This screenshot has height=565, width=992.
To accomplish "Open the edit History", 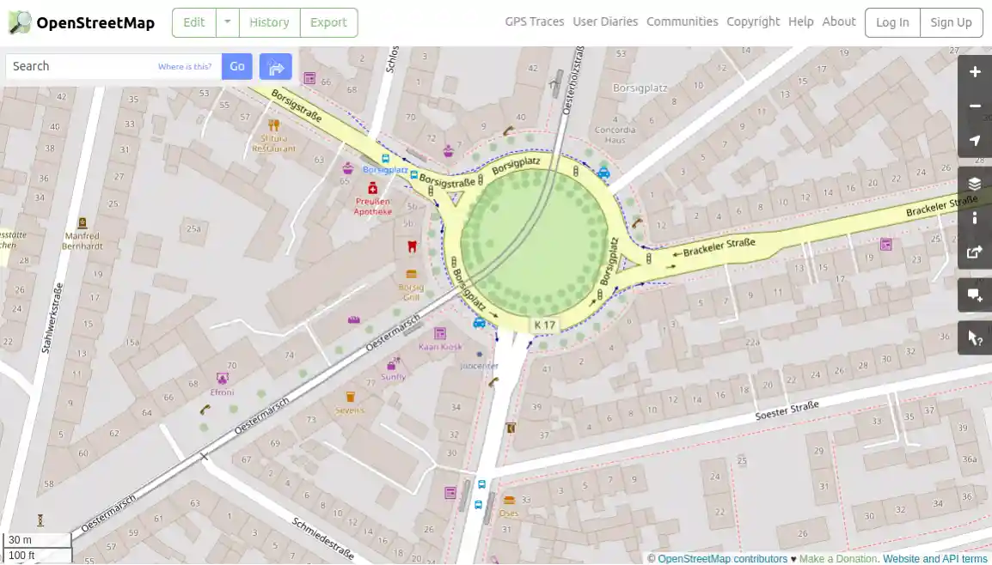I will coord(269,22).
